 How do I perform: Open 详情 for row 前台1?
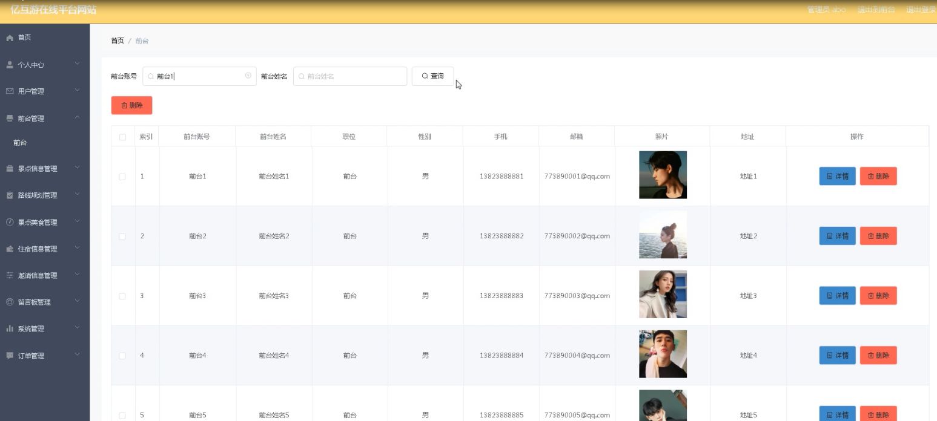[837, 177]
